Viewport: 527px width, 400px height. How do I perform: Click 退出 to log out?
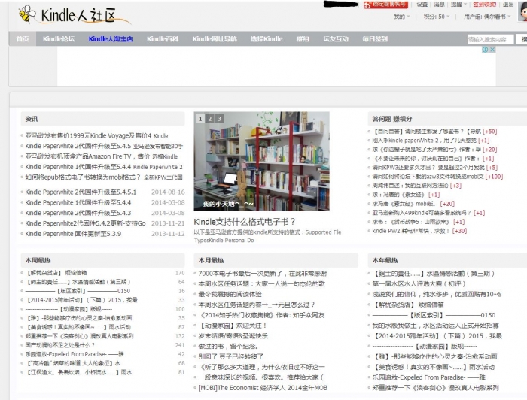click(508, 5)
